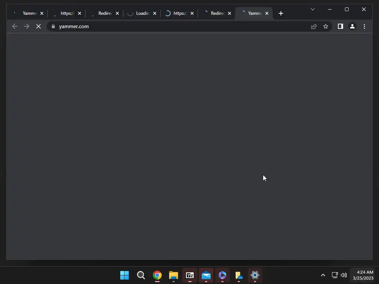Show hidden system tray icons

323,275
